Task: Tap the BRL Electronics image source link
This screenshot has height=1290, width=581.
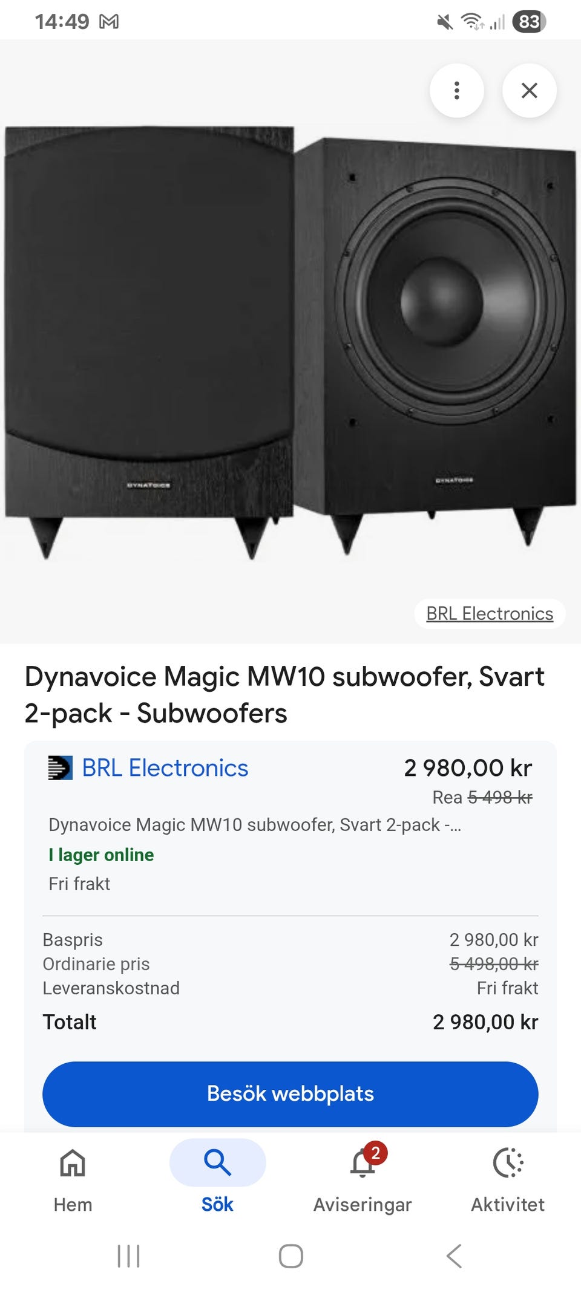Action: [x=489, y=613]
